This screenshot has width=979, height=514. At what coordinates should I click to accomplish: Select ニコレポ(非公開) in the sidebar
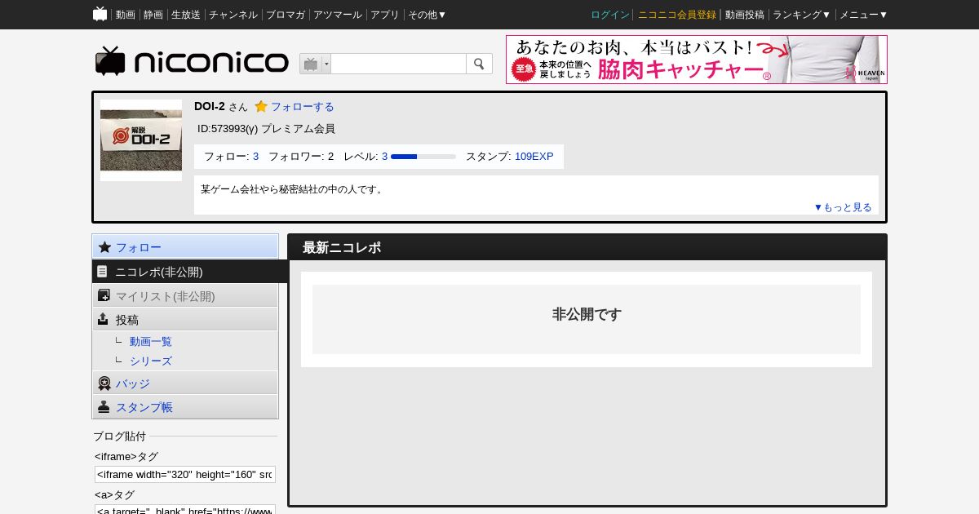[190, 272]
